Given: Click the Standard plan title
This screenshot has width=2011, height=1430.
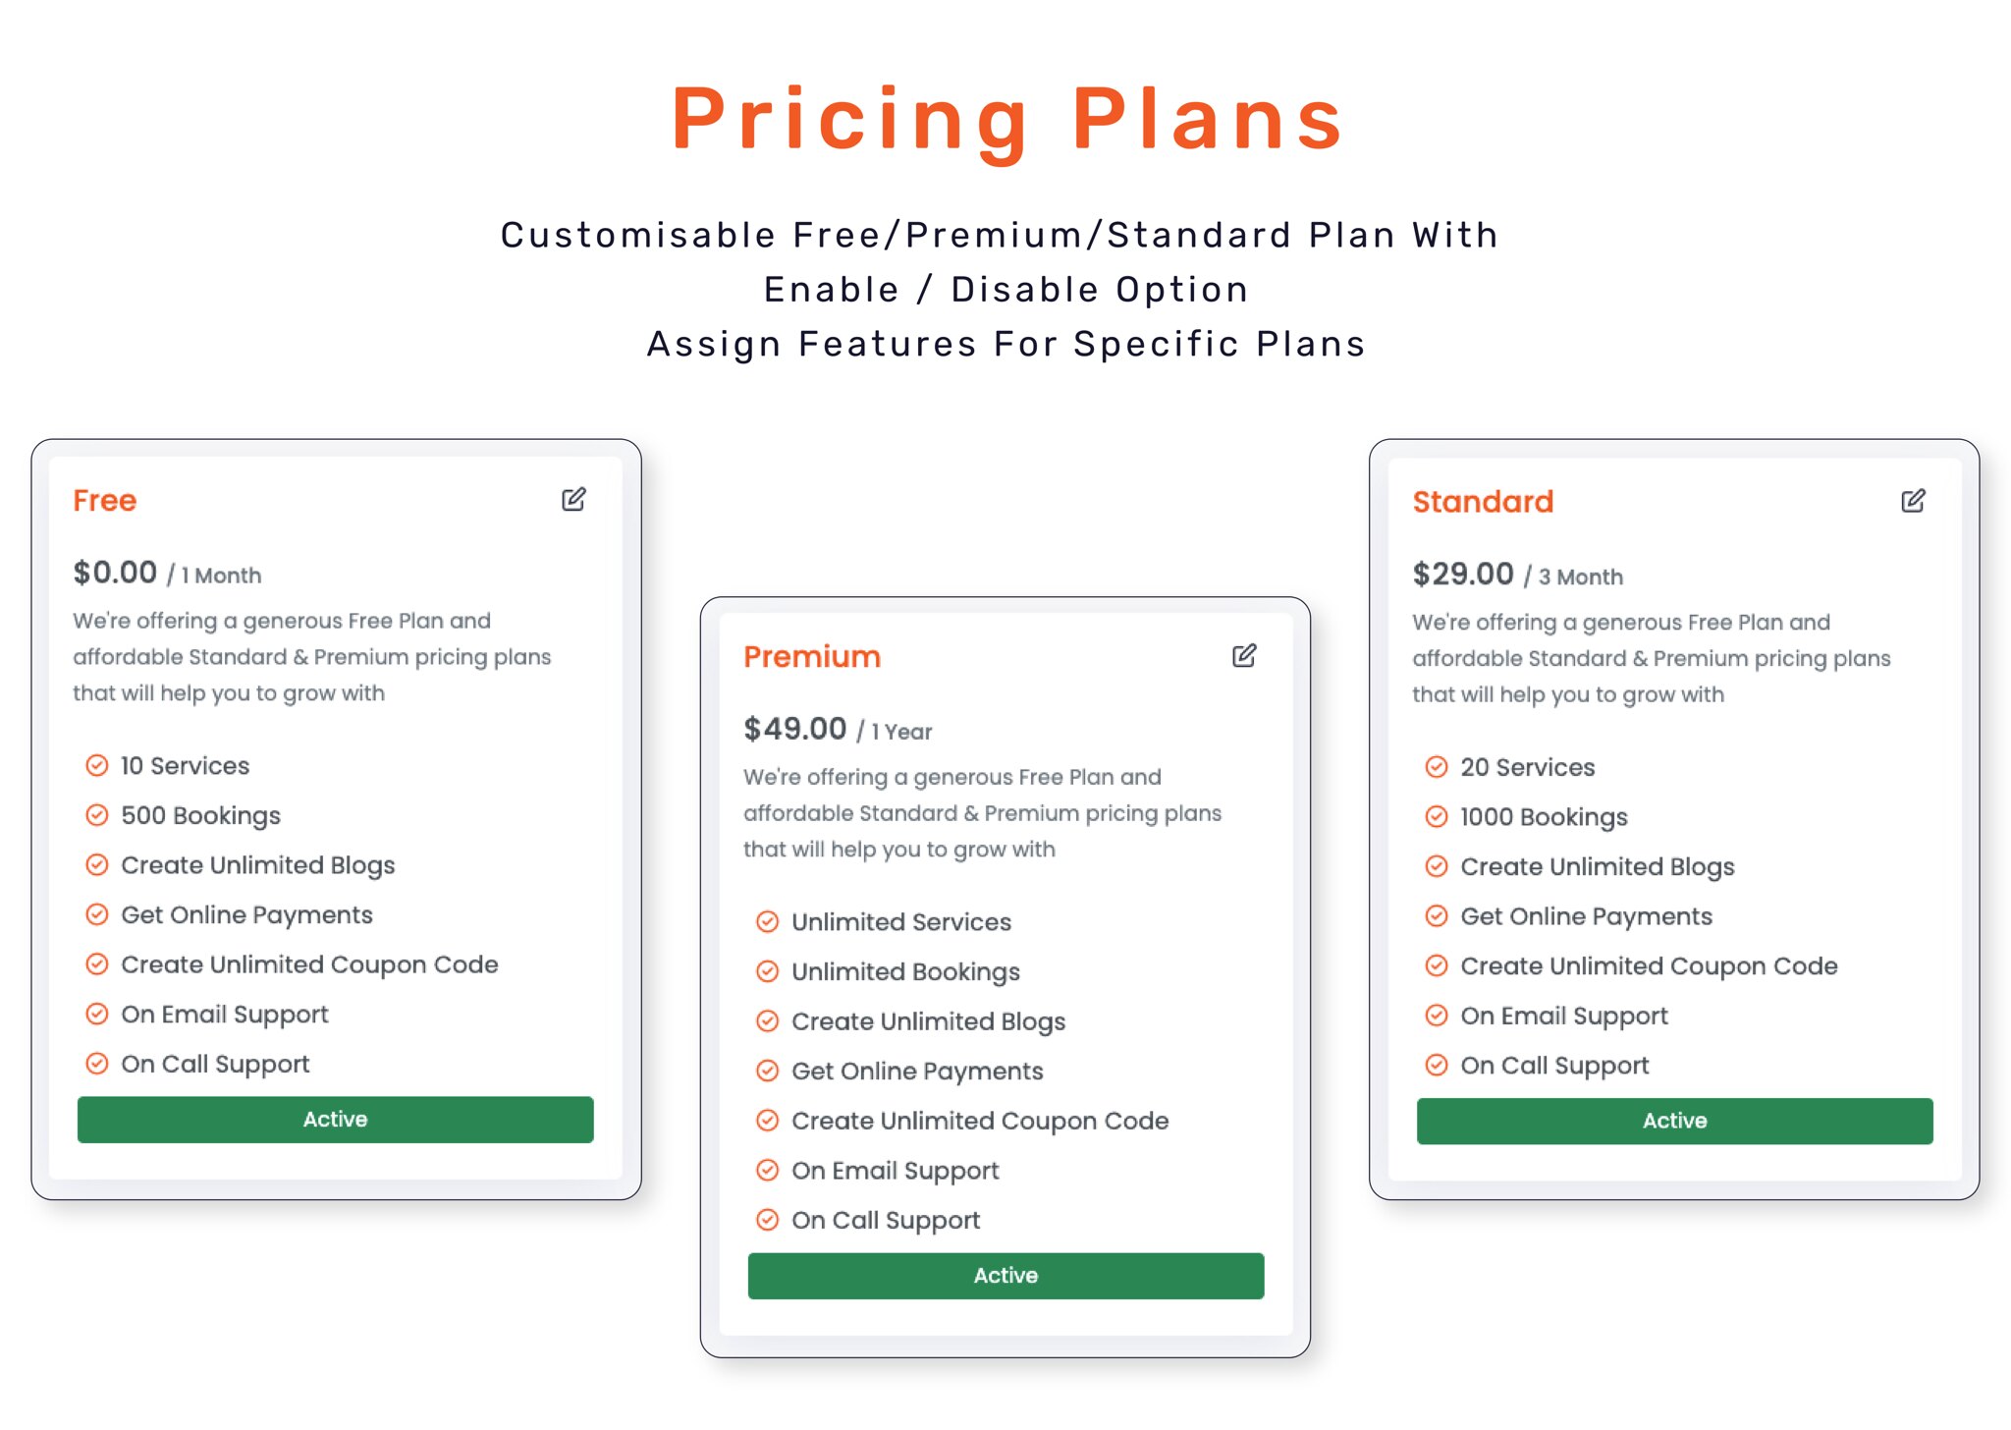Looking at the screenshot, I should pyautogui.click(x=1483, y=502).
